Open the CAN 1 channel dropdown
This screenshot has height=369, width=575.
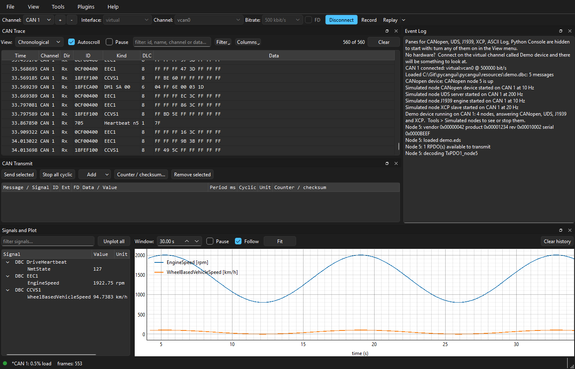pyautogui.click(x=39, y=20)
